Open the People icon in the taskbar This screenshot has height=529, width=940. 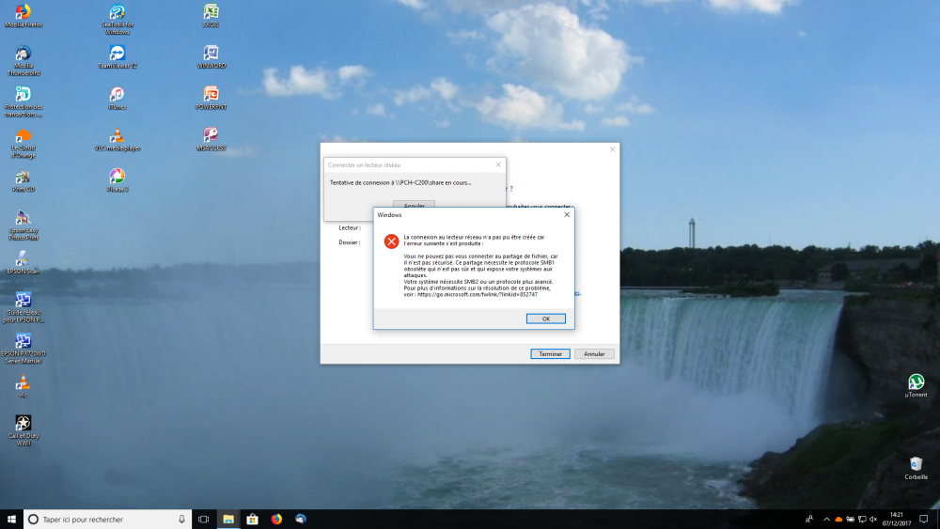[x=809, y=520]
